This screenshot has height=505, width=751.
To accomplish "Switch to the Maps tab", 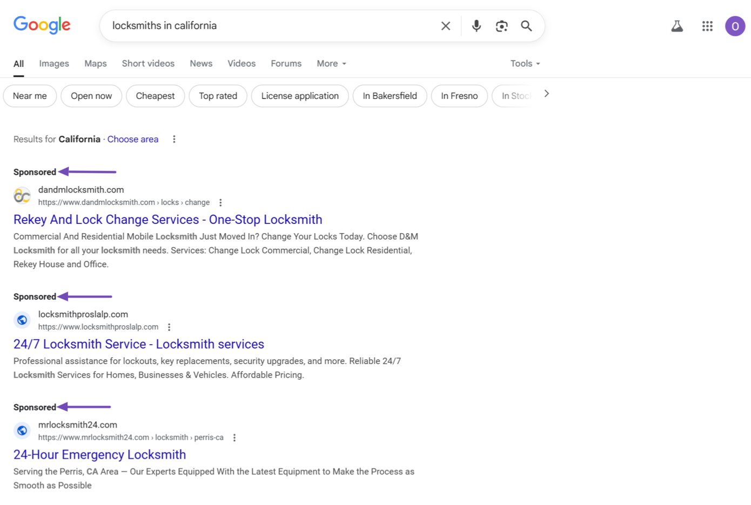I will click(x=96, y=64).
